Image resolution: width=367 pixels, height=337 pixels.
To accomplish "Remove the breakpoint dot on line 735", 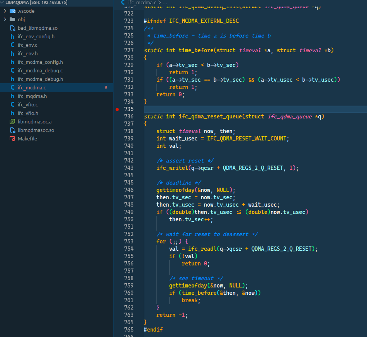I will pos(117,109).
